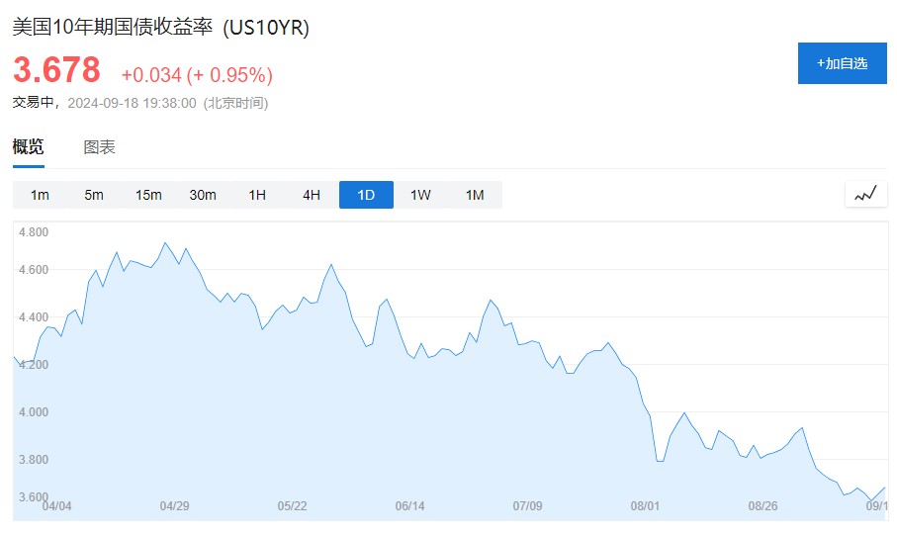Click the +0.034 price change figure
Viewport: 897px width, 533px height.
pos(150,75)
